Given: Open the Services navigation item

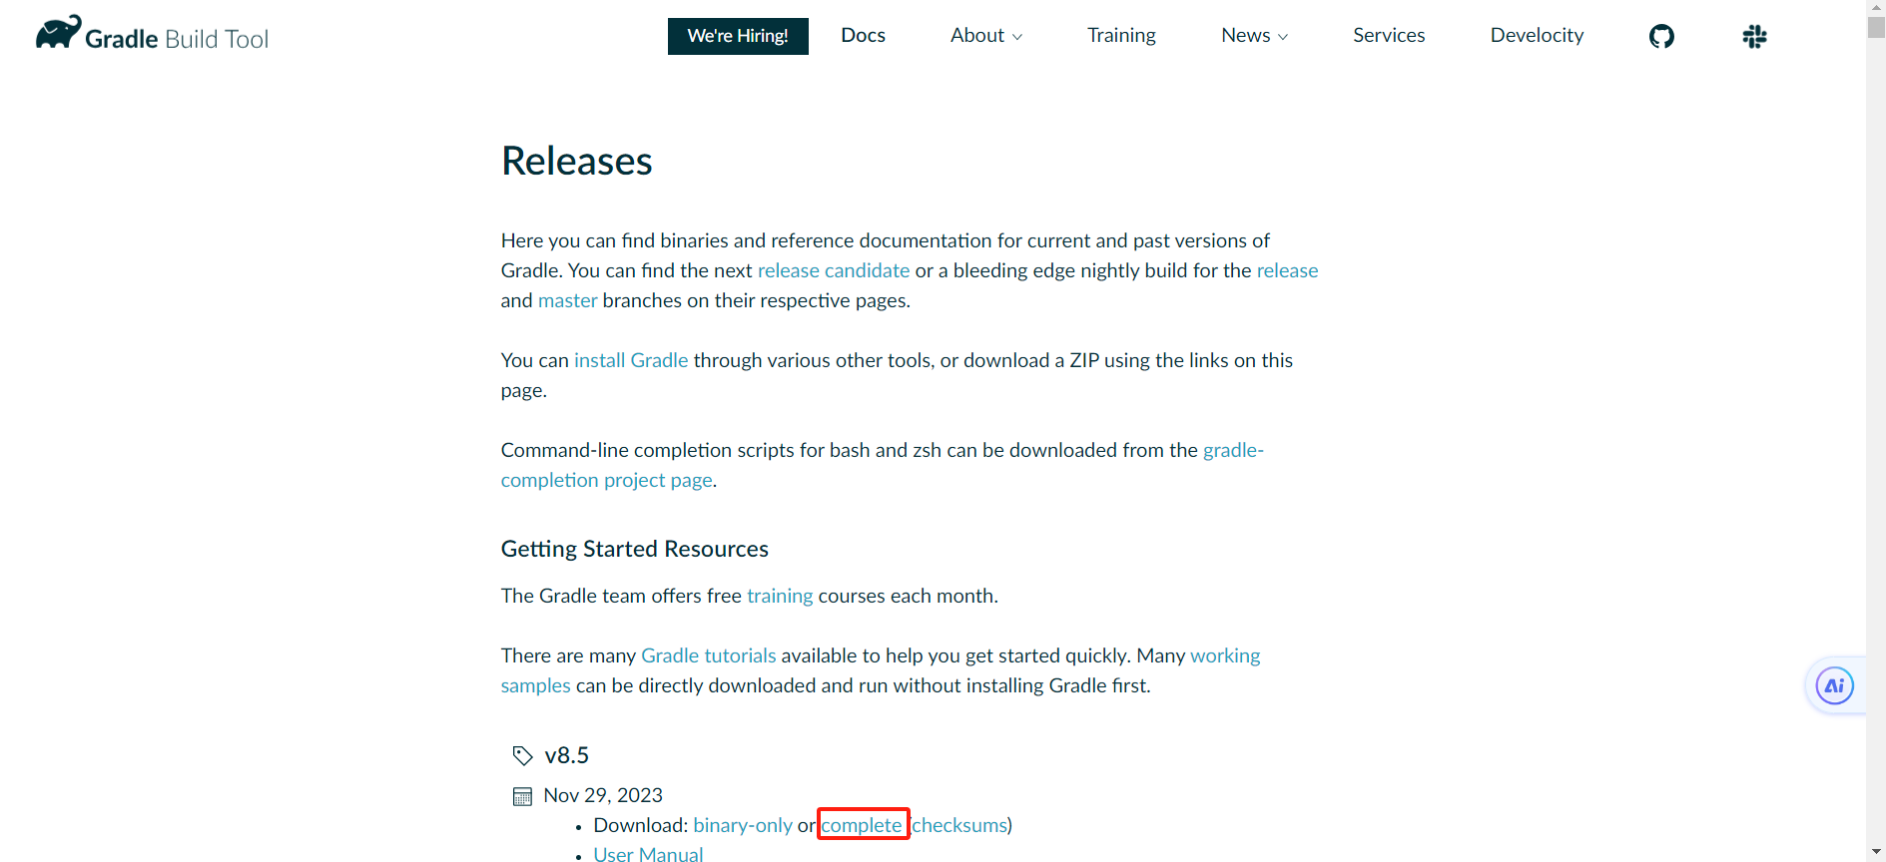Looking at the screenshot, I should 1388,36.
